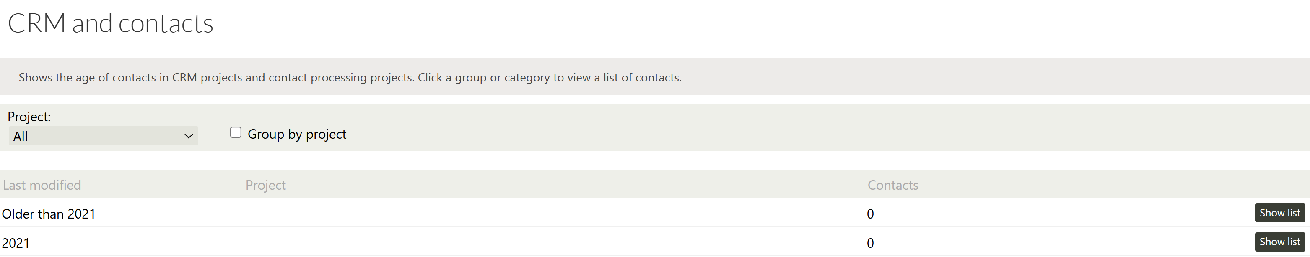Click the Contacts column header
This screenshot has height=257, width=1310.
[x=892, y=185]
